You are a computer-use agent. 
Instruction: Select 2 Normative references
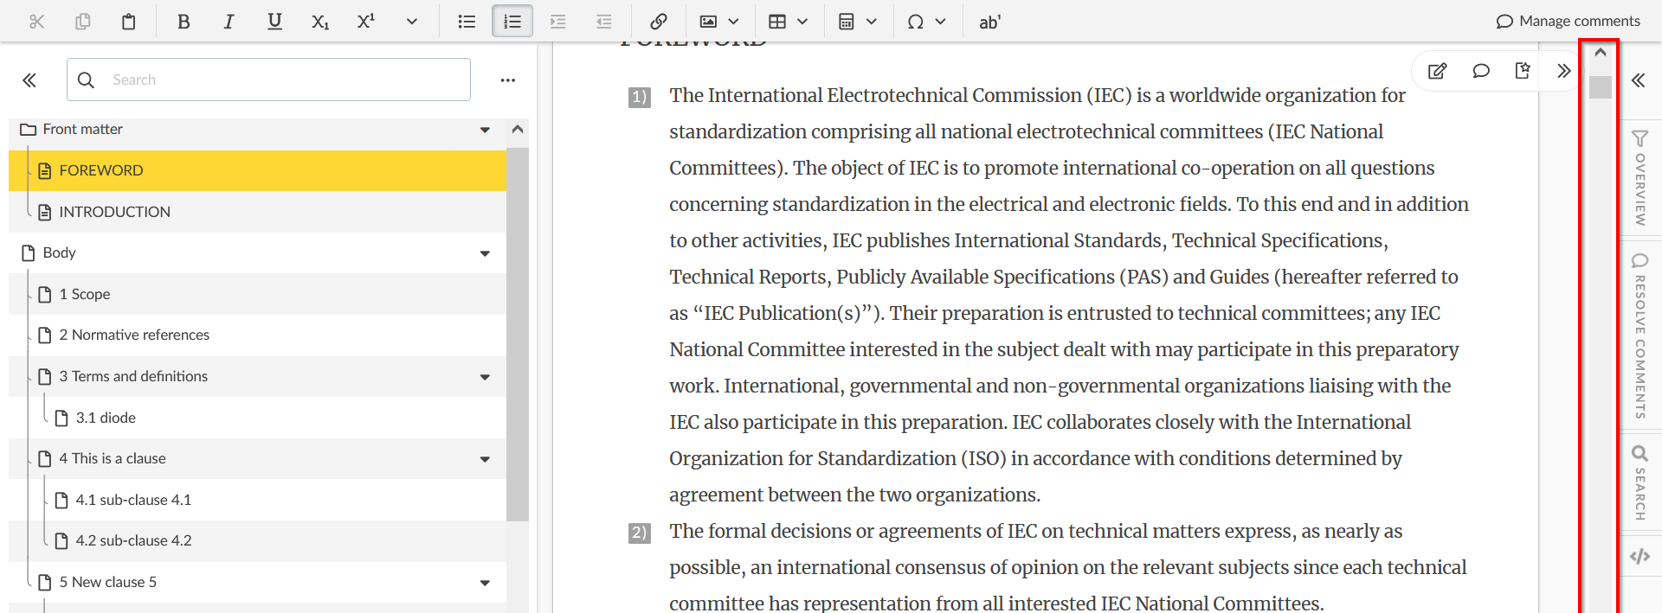[x=257, y=335]
